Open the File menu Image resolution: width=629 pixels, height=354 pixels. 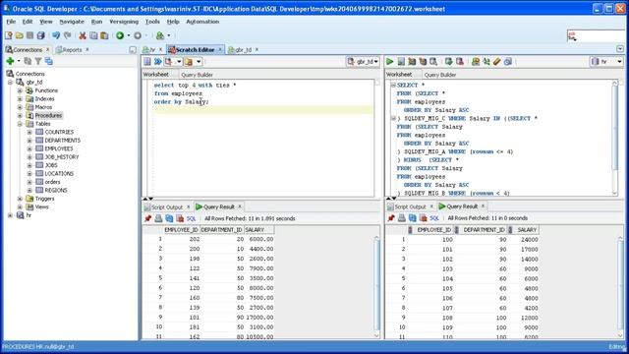11,22
